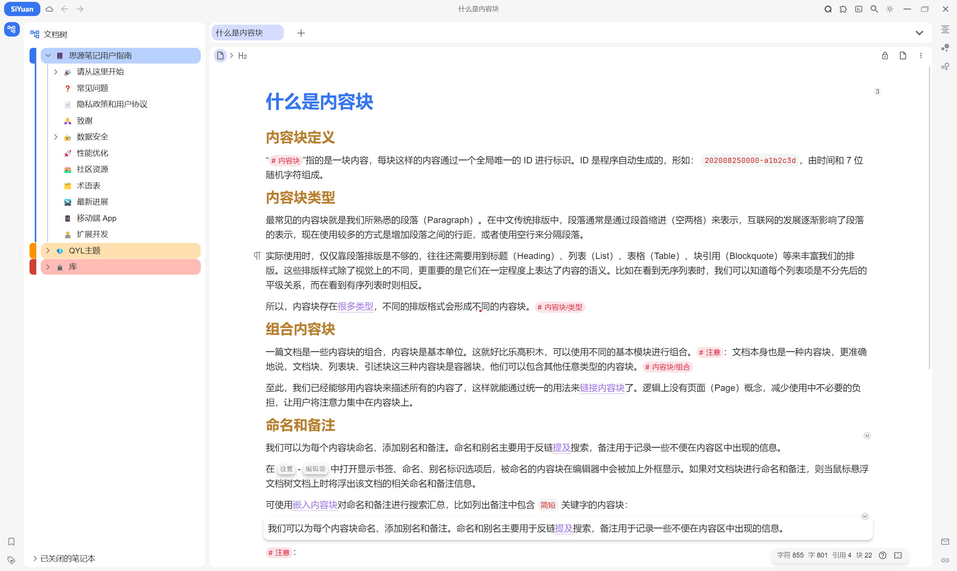Open the SiYuan workspace menu
The width and height of the screenshot is (957, 571).
(22, 9)
